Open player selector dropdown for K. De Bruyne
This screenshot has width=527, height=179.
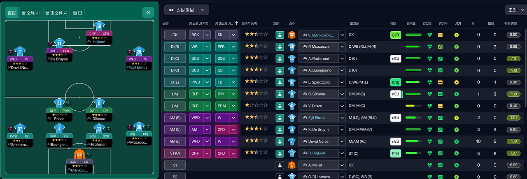pos(341,130)
